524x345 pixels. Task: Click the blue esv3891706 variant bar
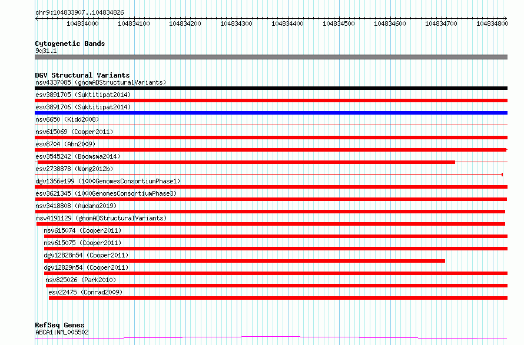[x=271, y=113]
